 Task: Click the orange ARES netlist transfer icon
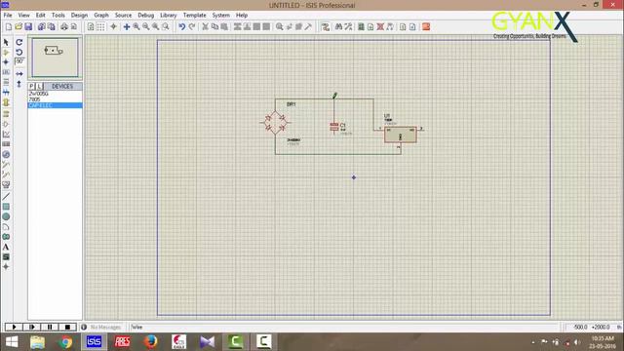(426, 26)
